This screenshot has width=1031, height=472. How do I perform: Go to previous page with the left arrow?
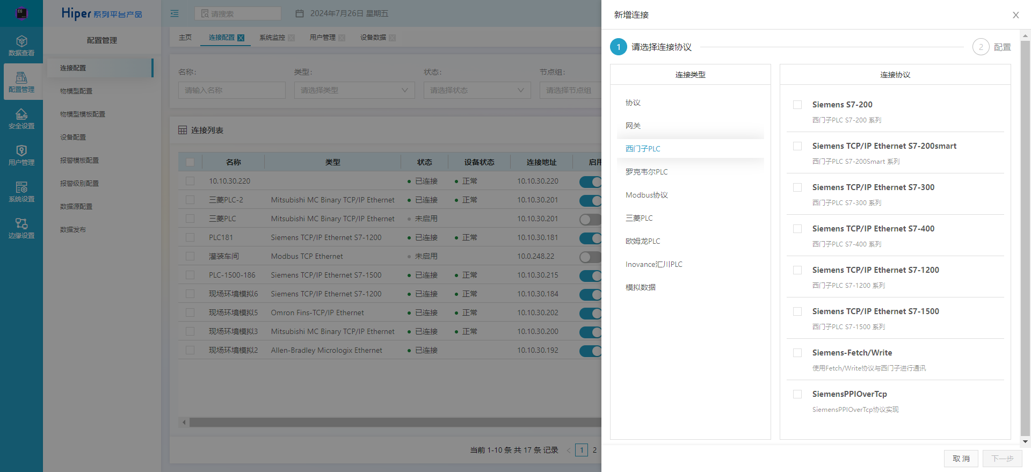tap(569, 450)
